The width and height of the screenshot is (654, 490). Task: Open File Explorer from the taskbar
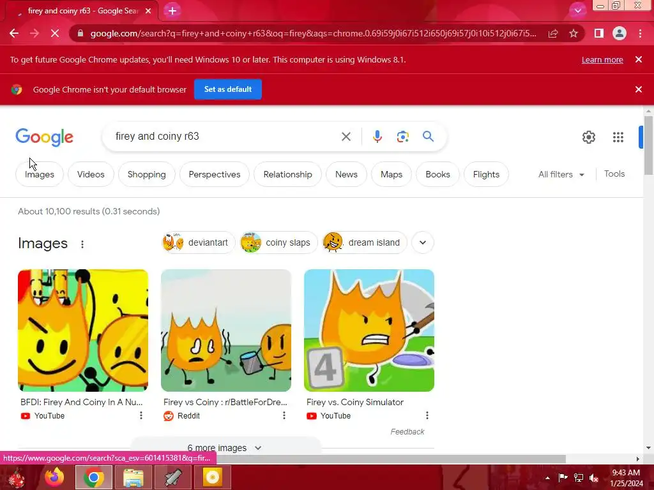[133, 477]
